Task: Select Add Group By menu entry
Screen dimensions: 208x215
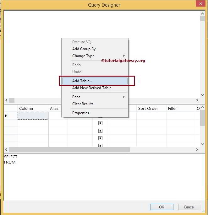Action: (x=95, y=49)
